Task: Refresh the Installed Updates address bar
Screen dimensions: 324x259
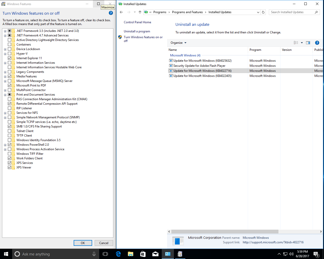Action: click(263, 12)
